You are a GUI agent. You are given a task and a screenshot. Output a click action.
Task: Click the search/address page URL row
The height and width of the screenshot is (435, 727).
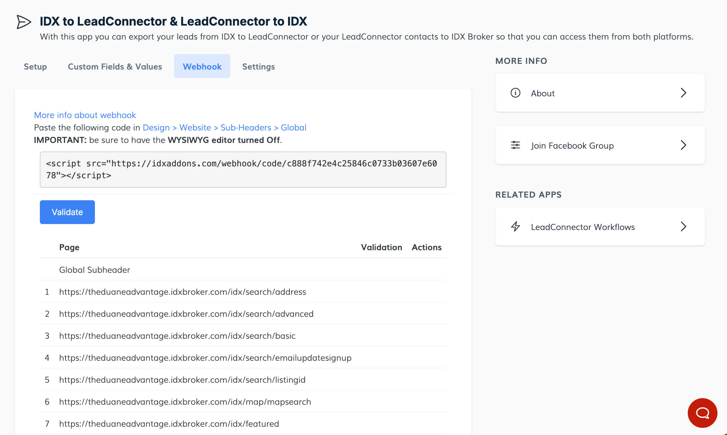(182, 292)
